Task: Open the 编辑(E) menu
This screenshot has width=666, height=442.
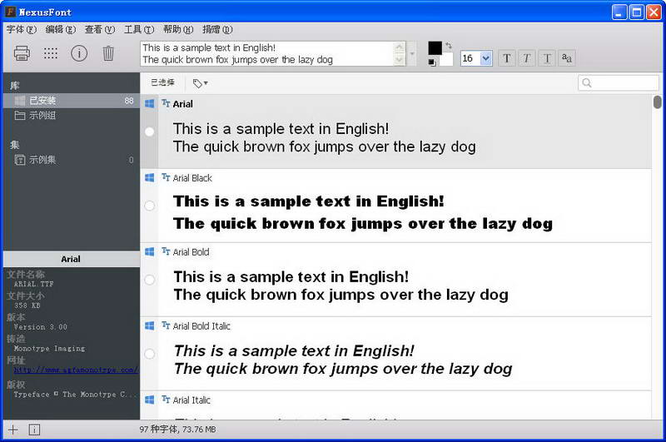Action: (60, 29)
